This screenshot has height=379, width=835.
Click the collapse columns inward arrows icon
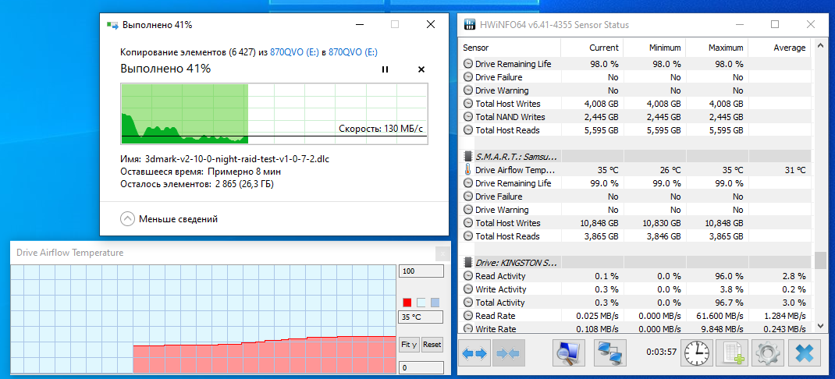(509, 353)
